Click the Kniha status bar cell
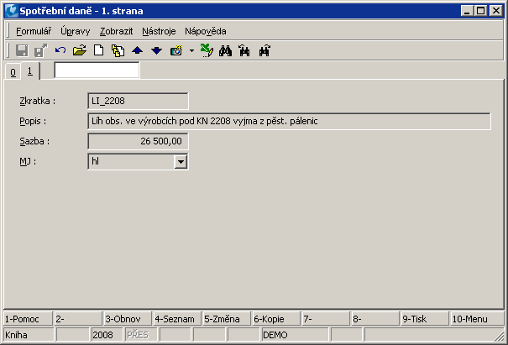 29,335
